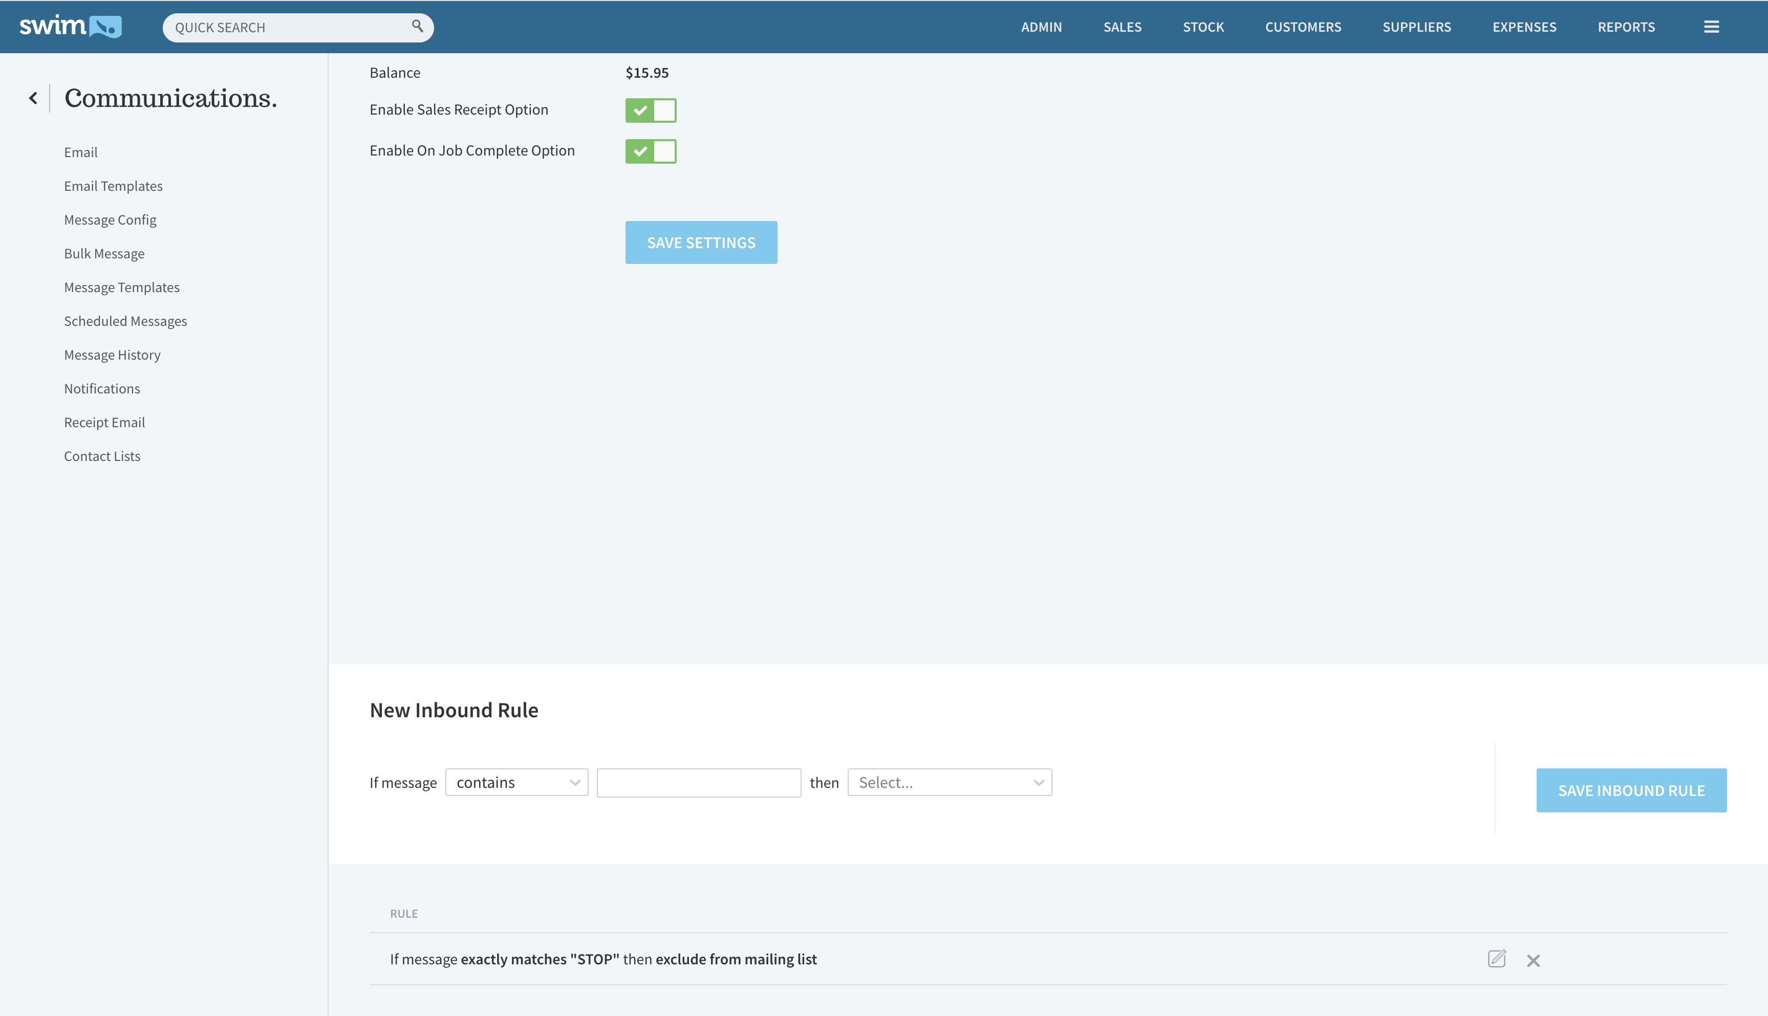1768x1016 pixels.
Task: Click the quick search magnifier icon
Action: pyautogui.click(x=417, y=27)
